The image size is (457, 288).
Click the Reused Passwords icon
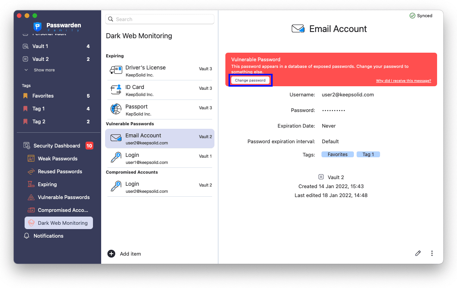[31, 171]
